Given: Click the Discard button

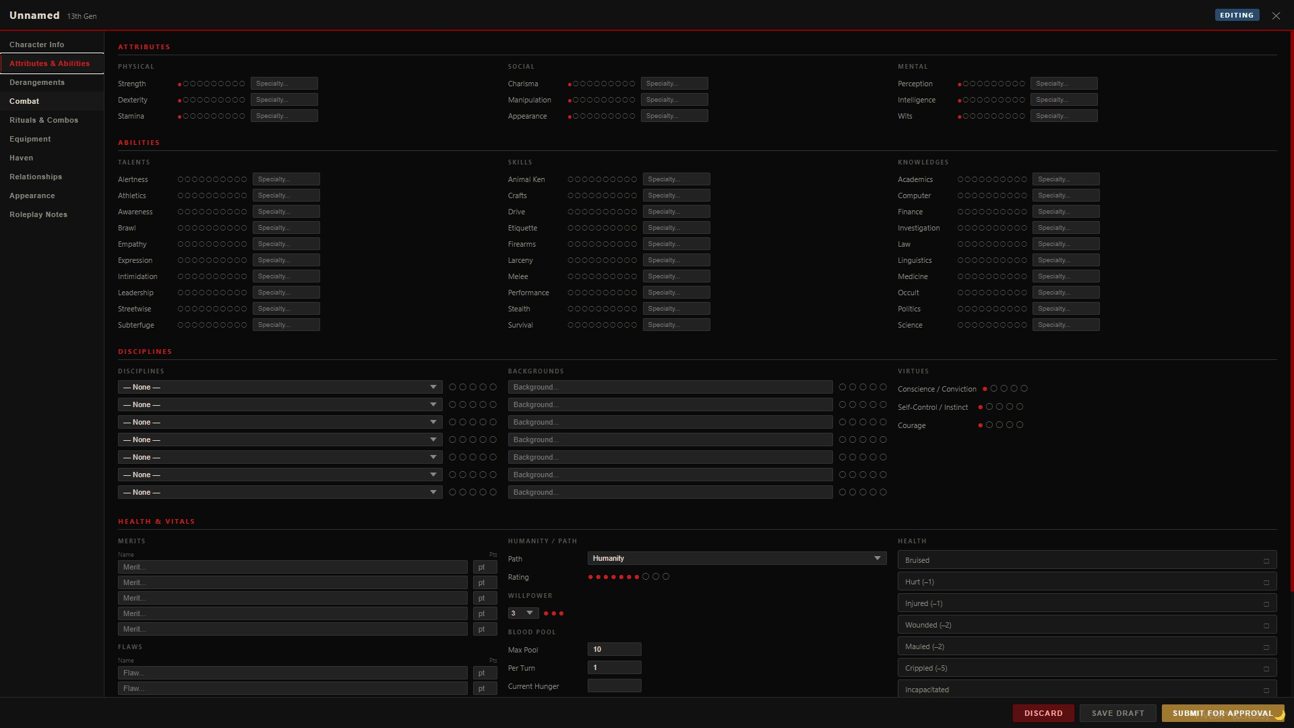Looking at the screenshot, I should [x=1043, y=713].
